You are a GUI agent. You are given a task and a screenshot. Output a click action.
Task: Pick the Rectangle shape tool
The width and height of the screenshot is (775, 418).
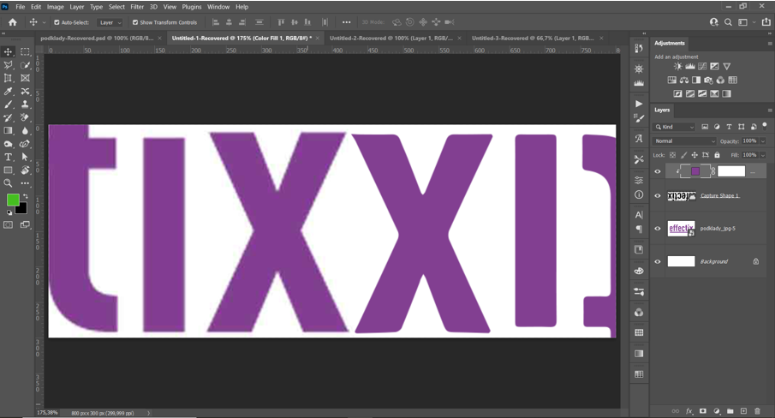pos(9,170)
